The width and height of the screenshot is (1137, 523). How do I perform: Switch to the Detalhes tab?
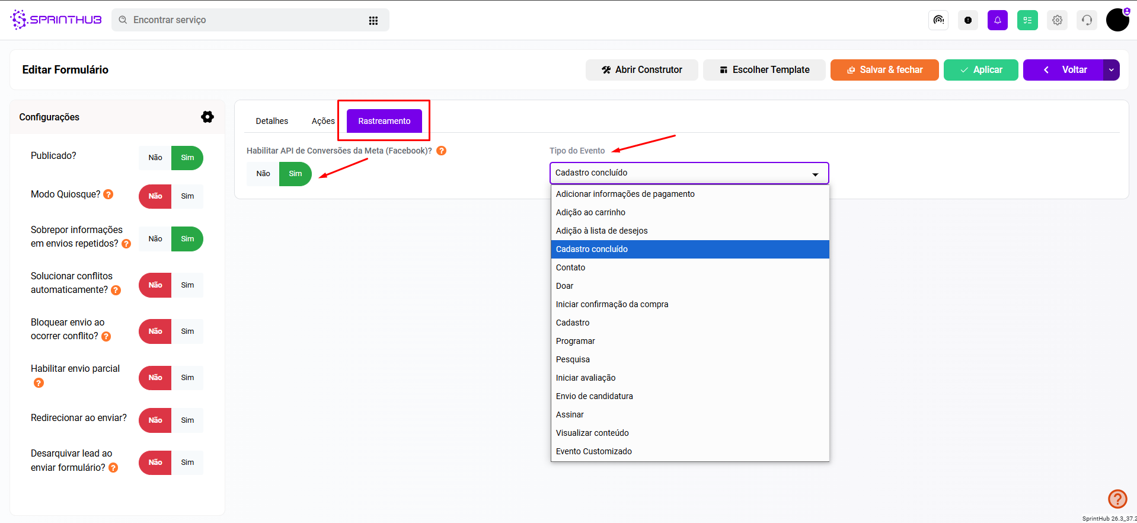(272, 121)
